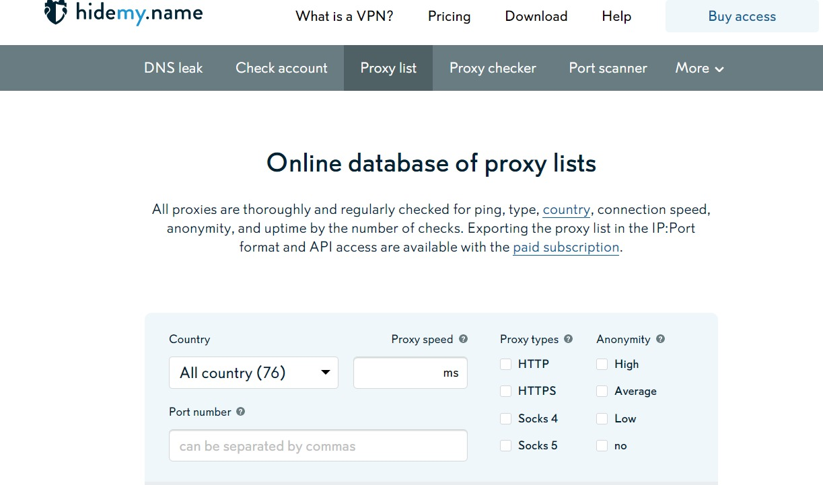This screenshot has width=823, height=485.
Task: Open the Help page
Action: coord(616,16)
